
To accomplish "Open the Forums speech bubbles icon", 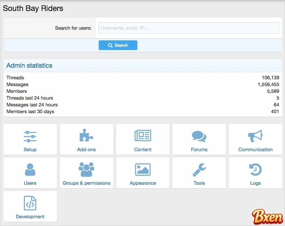I will [x=199, y=136].
